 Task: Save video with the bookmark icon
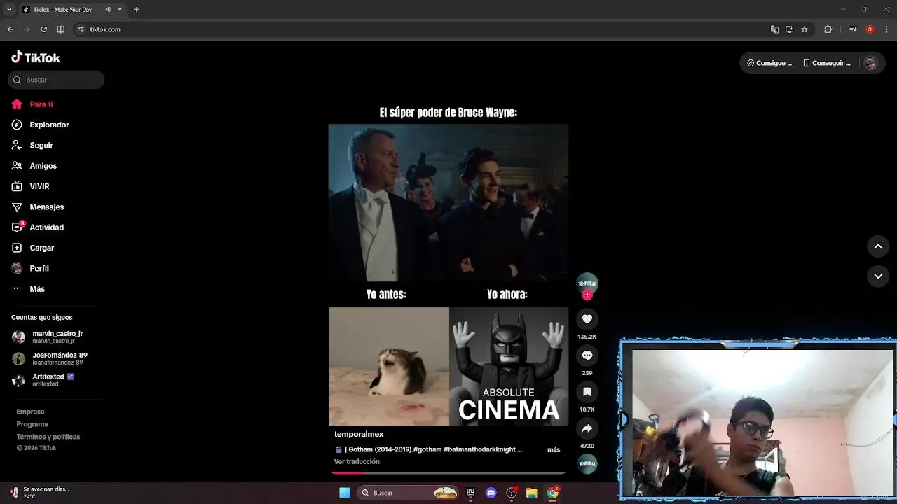pyautogui.click(x=587, y=392)
